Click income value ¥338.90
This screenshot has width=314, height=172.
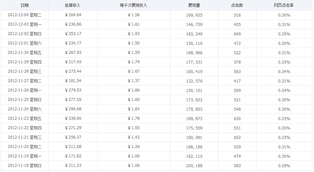[73, 118]
